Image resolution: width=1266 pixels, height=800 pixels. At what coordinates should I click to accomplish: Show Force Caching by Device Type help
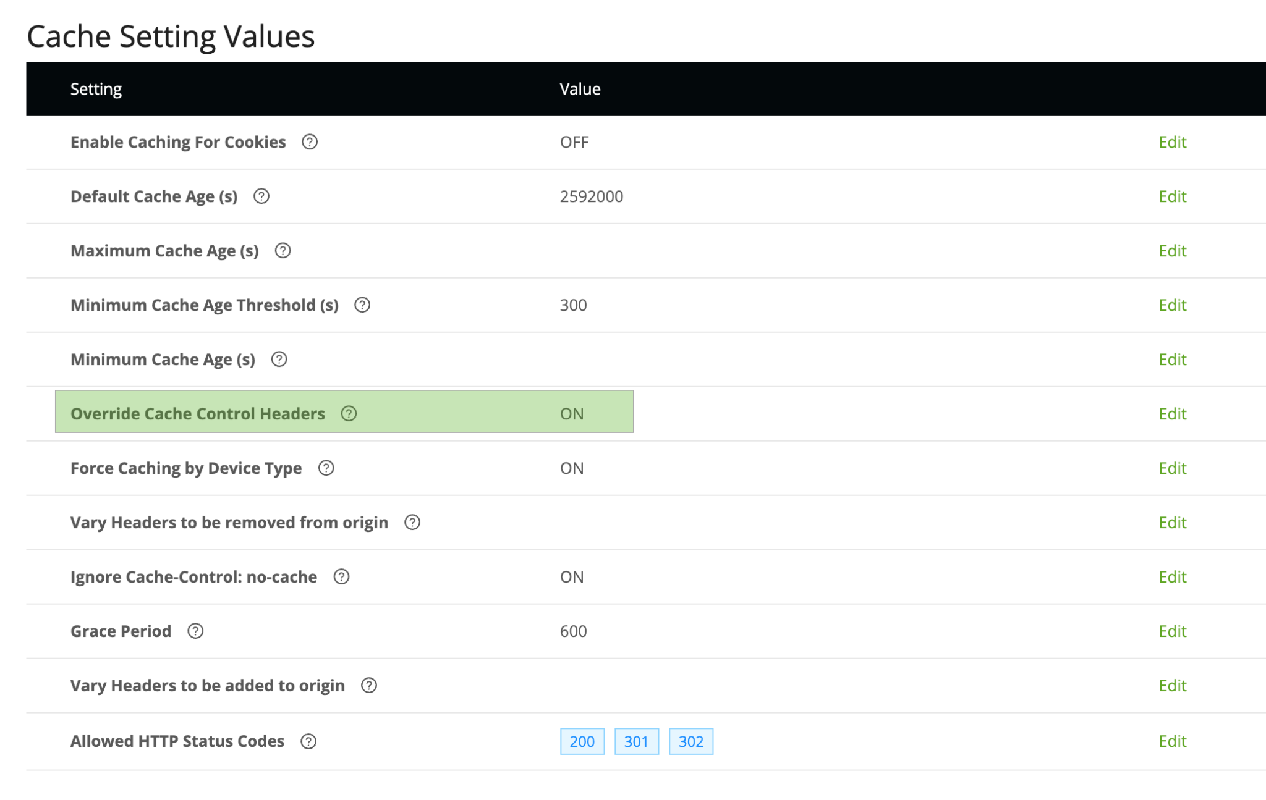326,468
